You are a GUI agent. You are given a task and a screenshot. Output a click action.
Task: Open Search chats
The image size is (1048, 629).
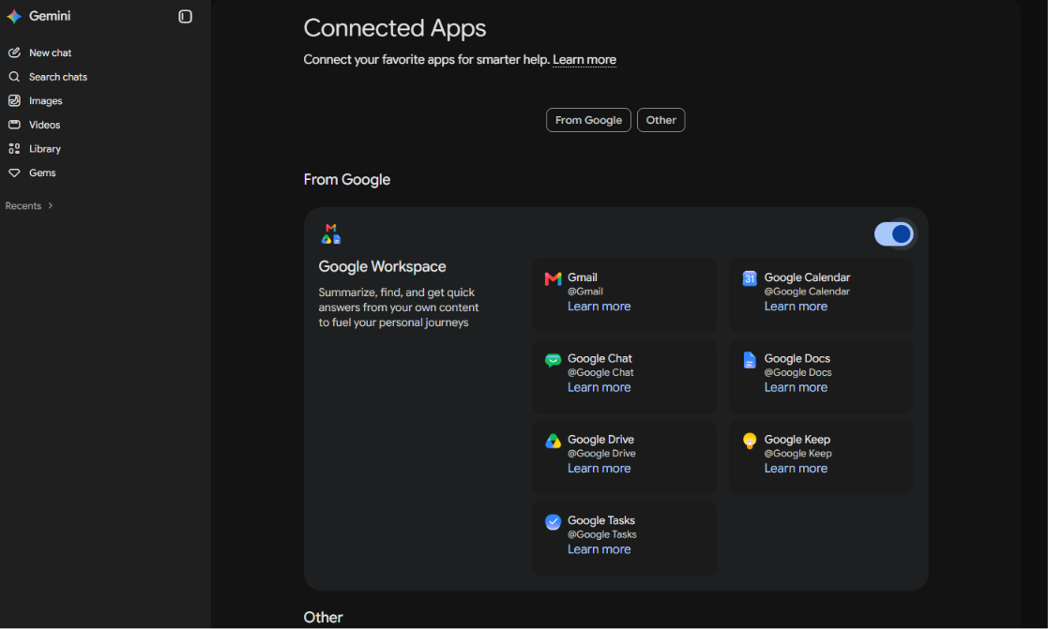[x=58, y=77]
